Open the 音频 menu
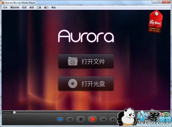 click(x=32, y=7)
